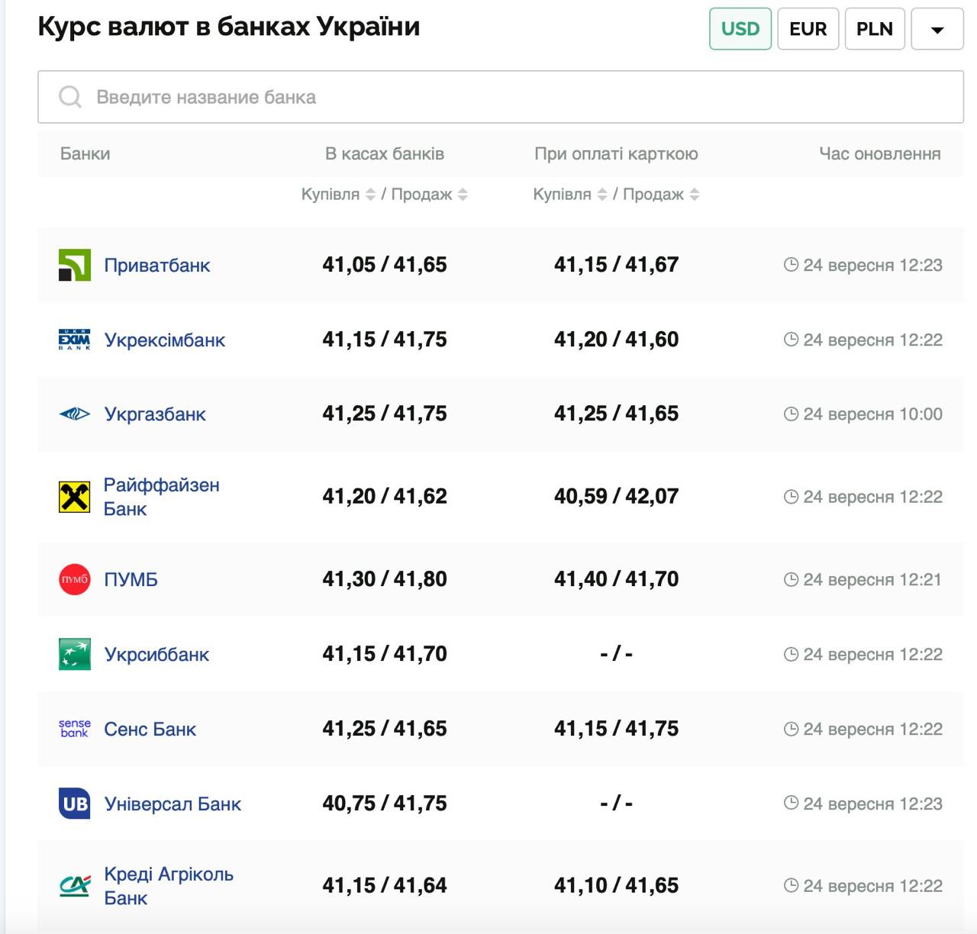Screen dimensions: 977x934
Task: Switch to the EUR currency tab
Action: click(x=808, y=29)
